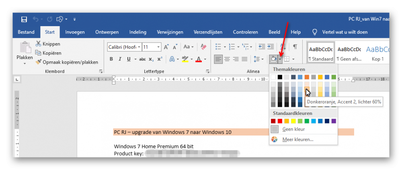Choose Meer kleuren option

[297, 139]
